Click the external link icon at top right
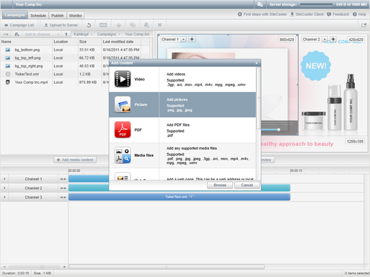Image resolution: width=370 pixels, height=277 pixels. click(x=364, y=25)
